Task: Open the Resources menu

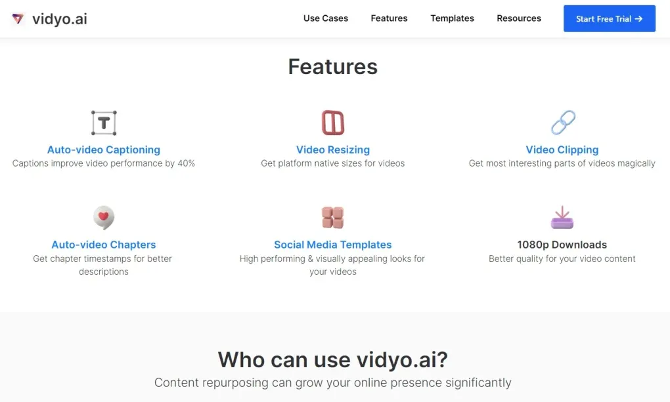Action: 519,18
